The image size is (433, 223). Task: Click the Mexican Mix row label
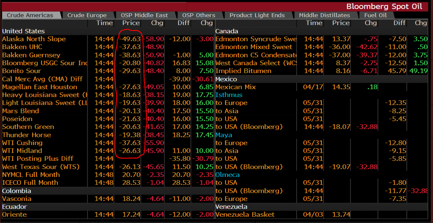236,87
